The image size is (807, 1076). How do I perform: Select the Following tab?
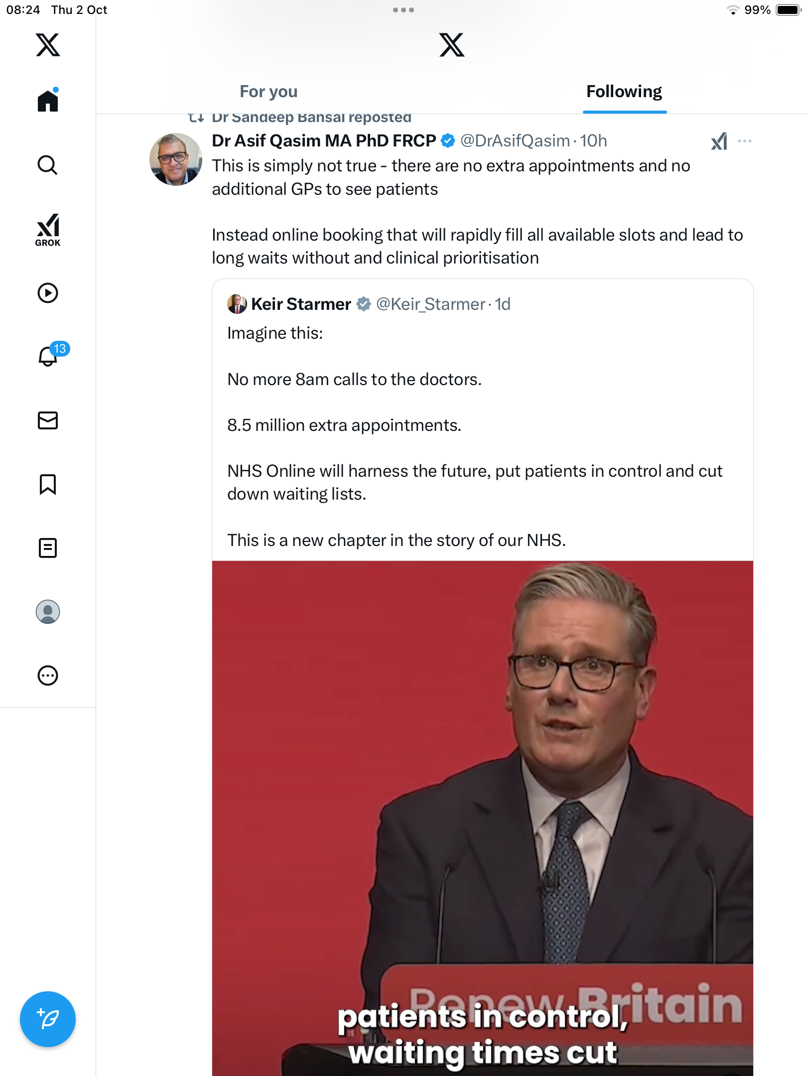pyautogui.click(x=624, y=92)
